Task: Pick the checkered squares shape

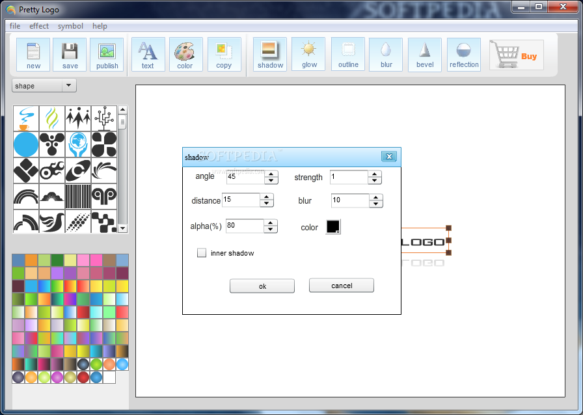Action: tap(104, 221)
